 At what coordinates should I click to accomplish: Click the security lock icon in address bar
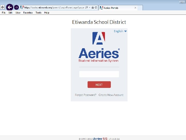click(x=93, y=7)
